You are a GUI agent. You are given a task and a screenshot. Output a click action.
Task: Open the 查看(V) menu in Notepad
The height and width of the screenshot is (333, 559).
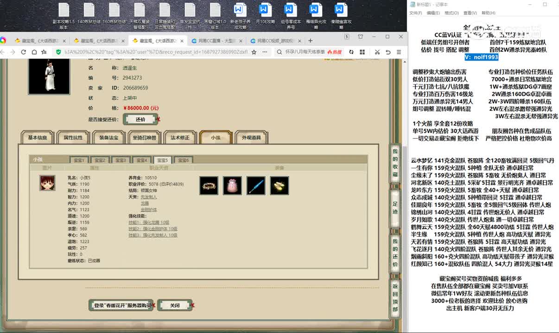coord(470,13)
